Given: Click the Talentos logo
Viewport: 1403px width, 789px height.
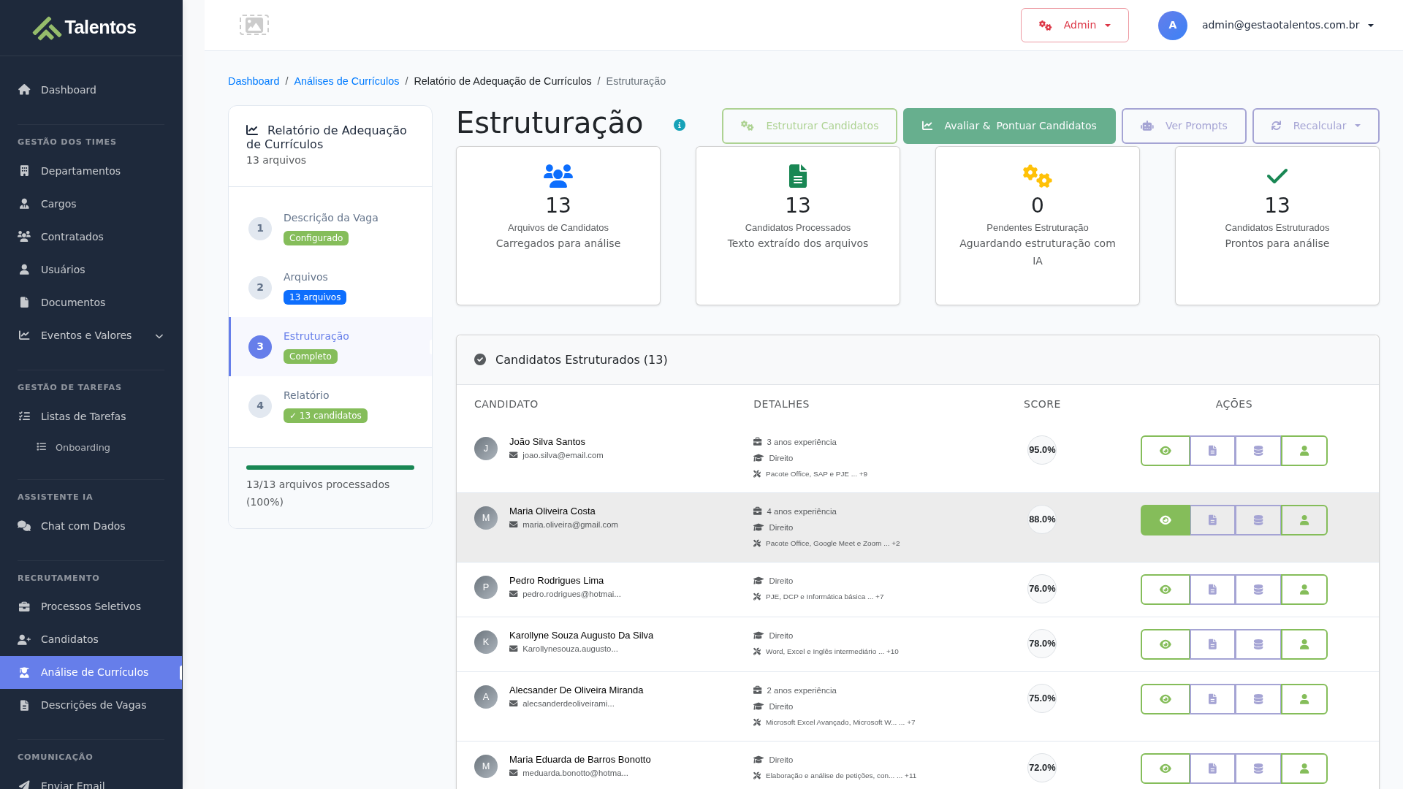Looking at the screenshot, I should 85,28.
